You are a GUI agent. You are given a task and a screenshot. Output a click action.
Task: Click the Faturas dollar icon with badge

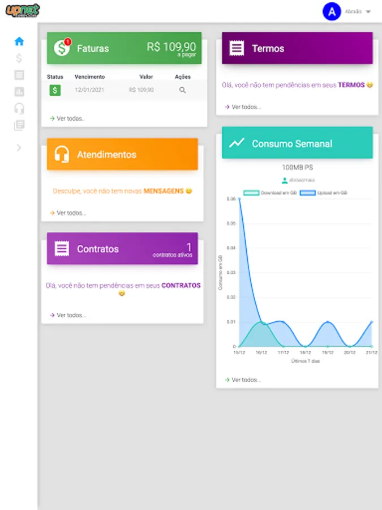click(62, 48)
